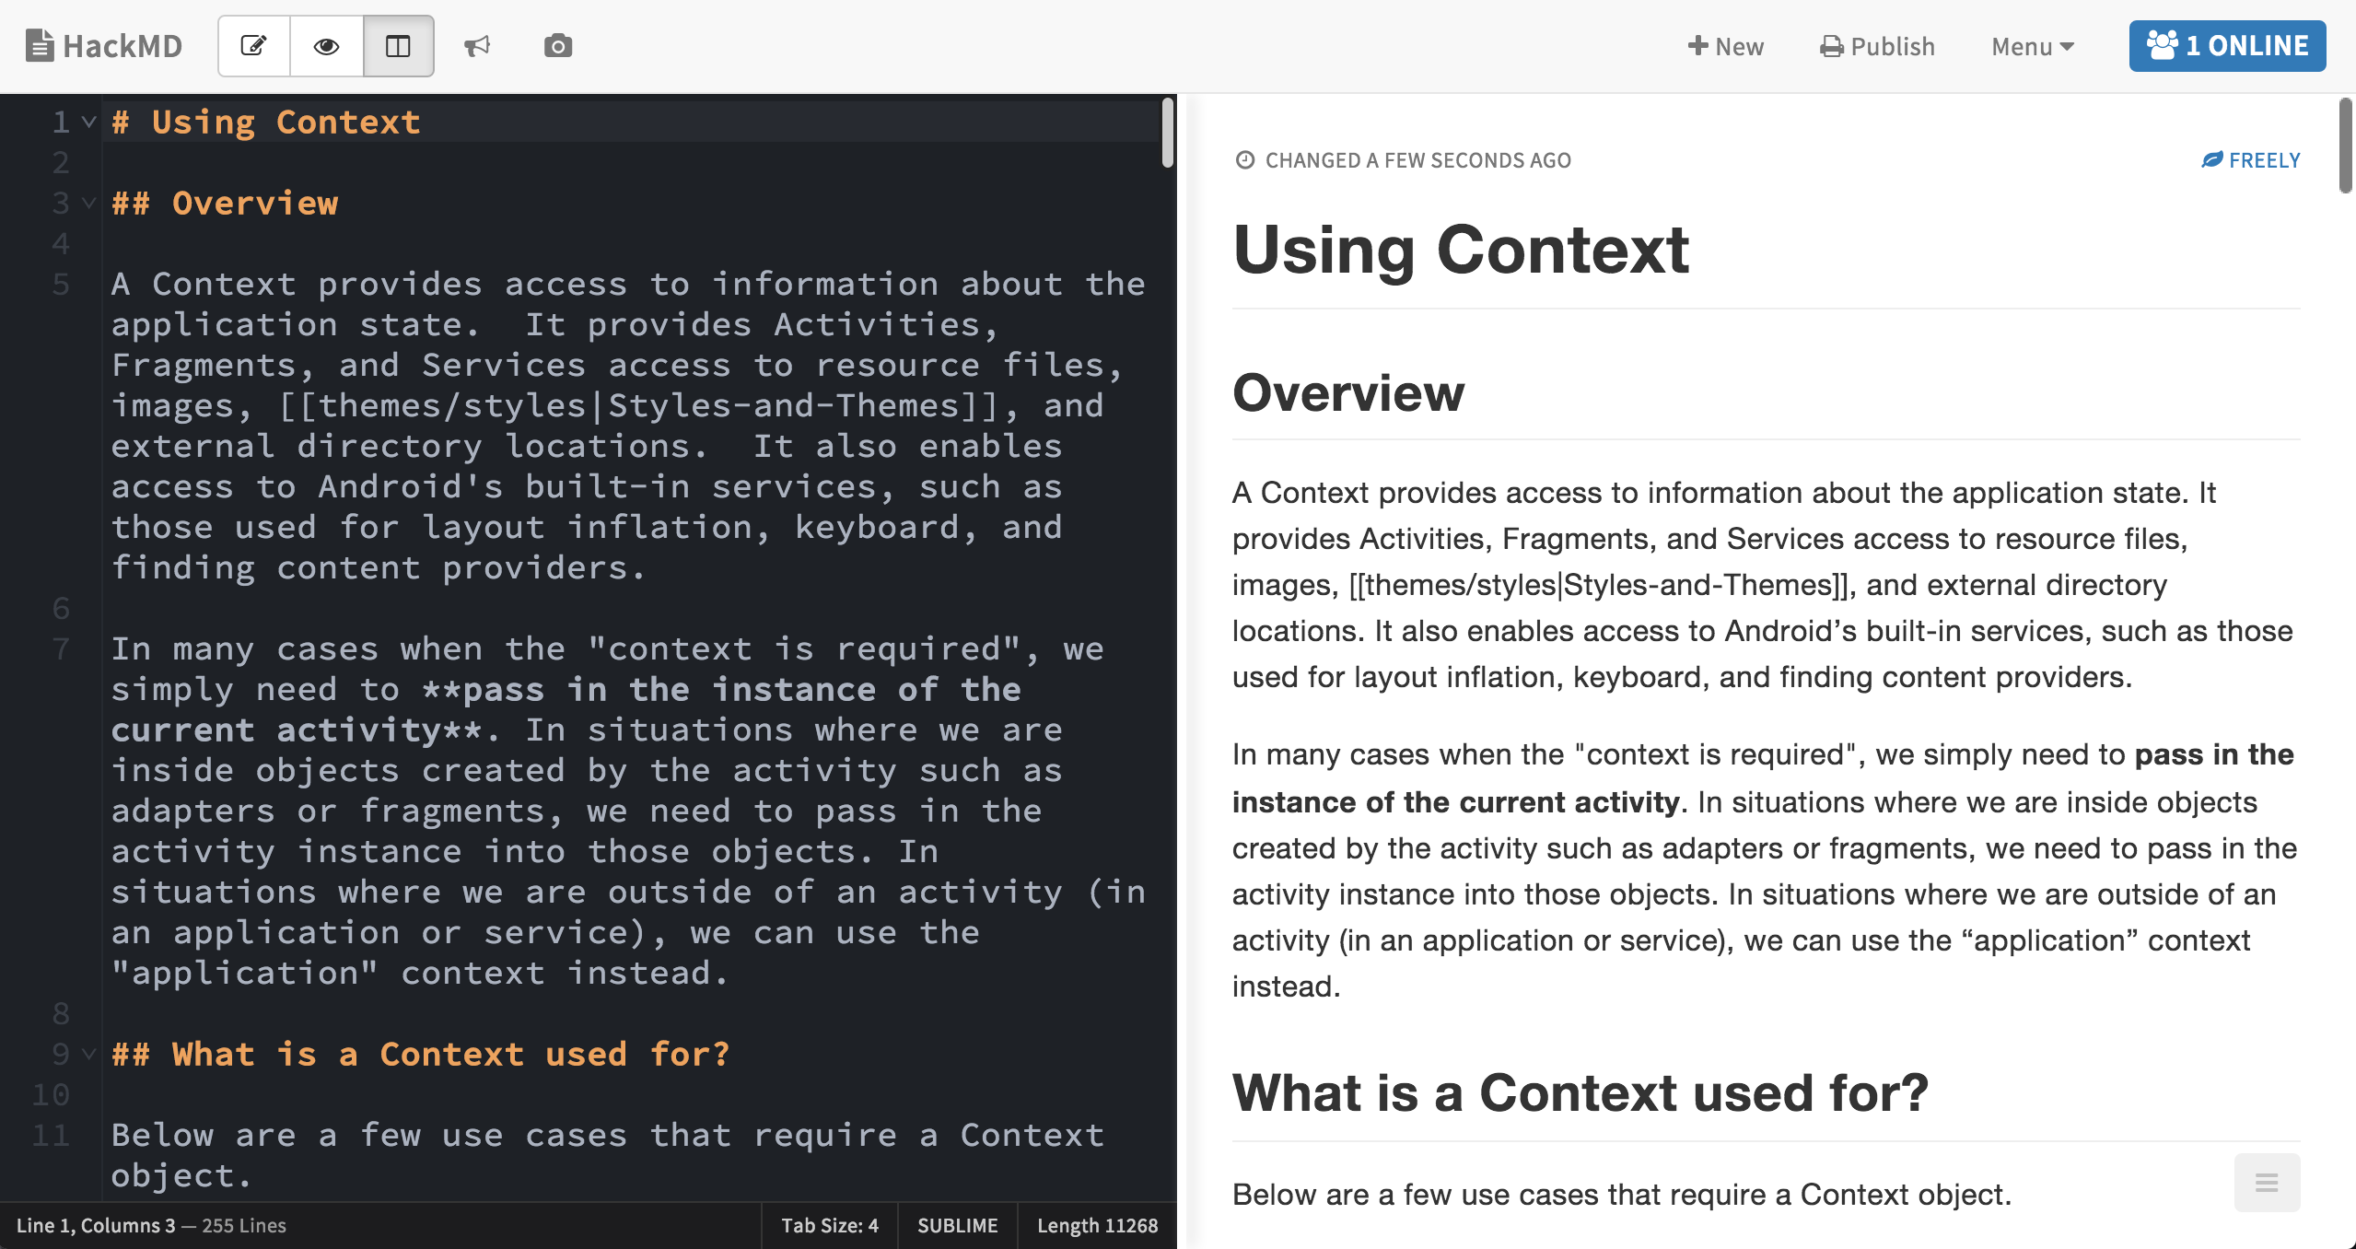Click the camera snapshot icon
2356x1249 pixels.
pyautogui.click(x=557, y=46)
